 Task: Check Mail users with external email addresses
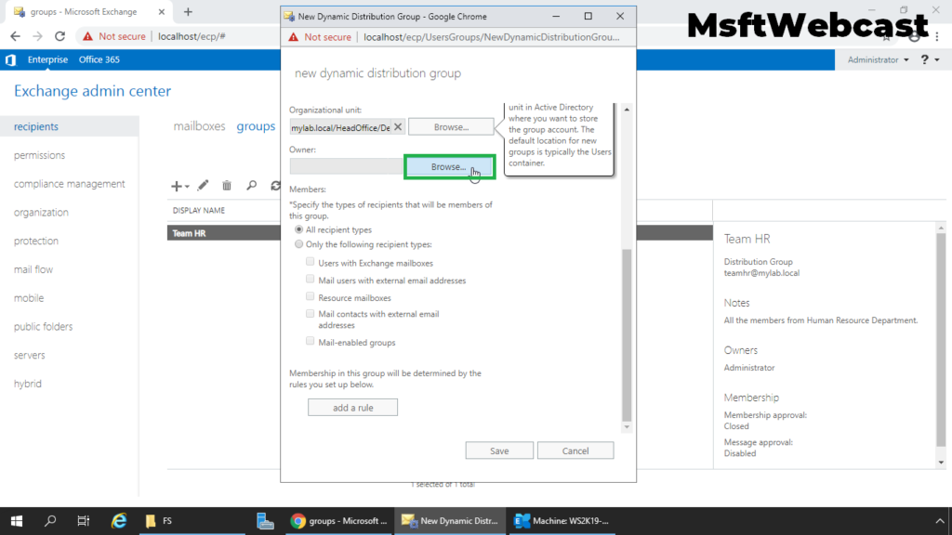[x=311, y=280]
